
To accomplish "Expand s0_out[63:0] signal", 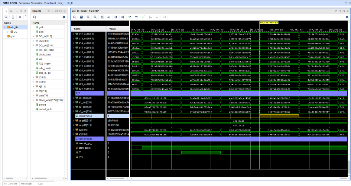I will (73, 98).
